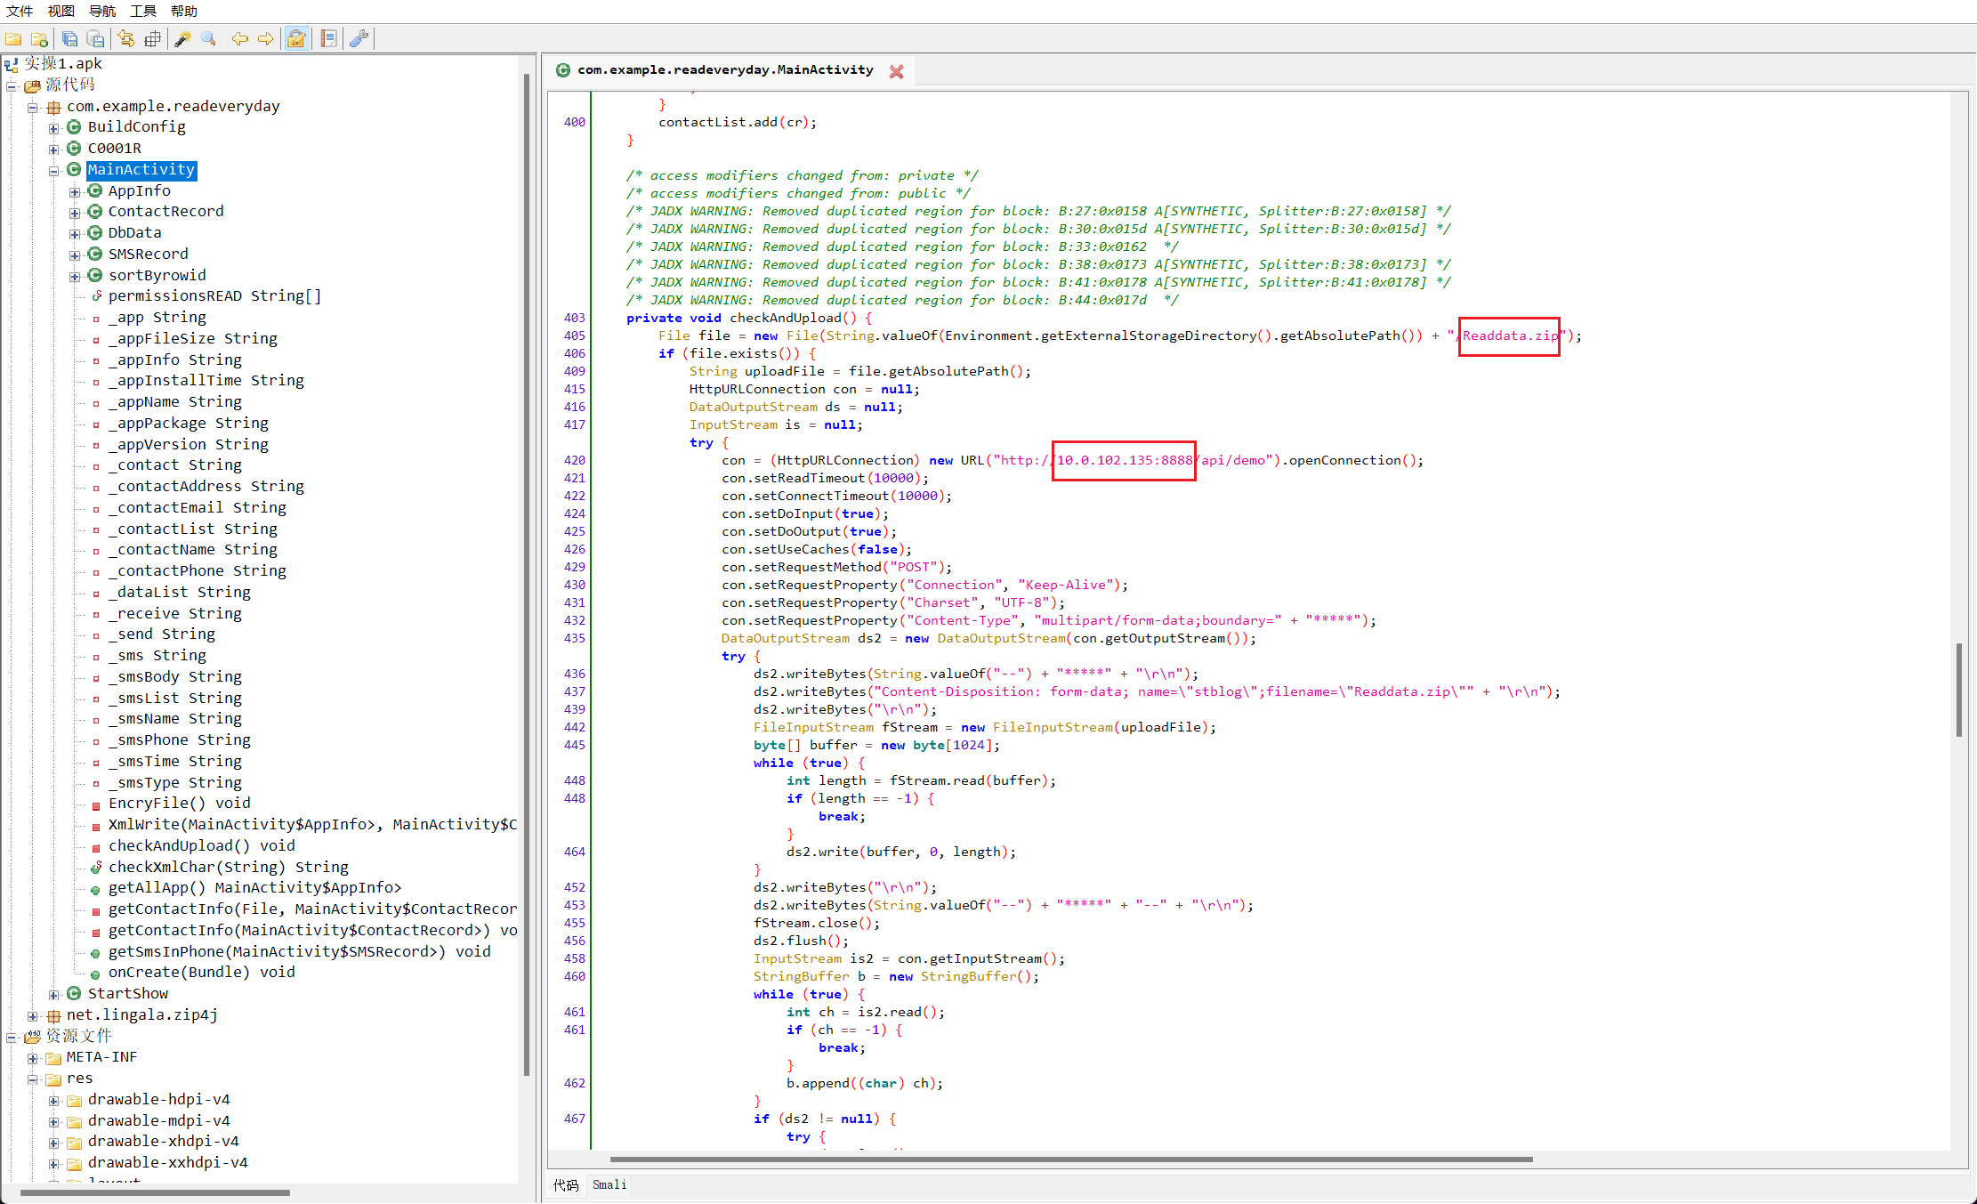1977x1204 pixels.
Task: Expand the net.lingala.zip4j package
Action: pos(33,1015)
